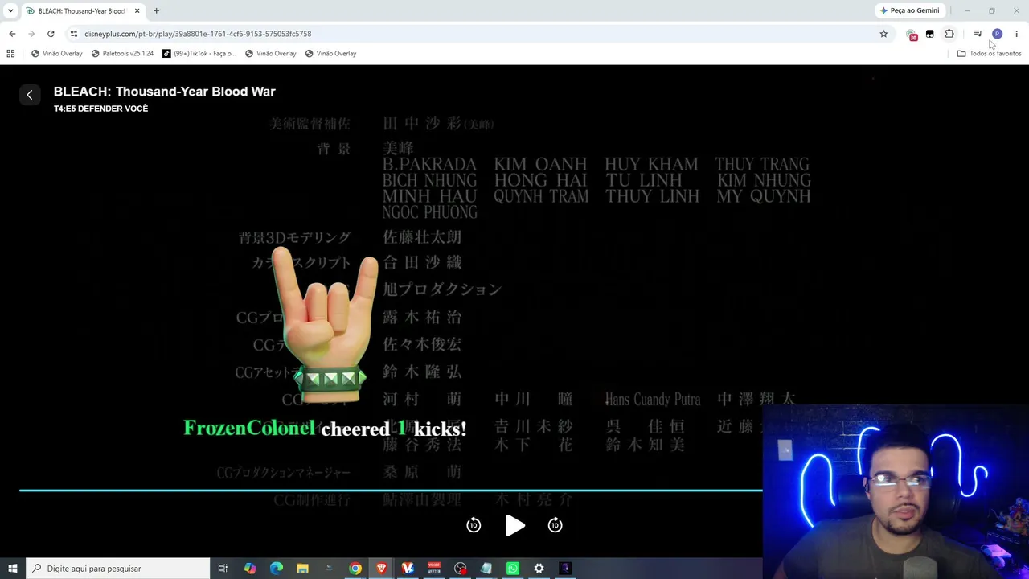Open the Chrome three-dot menu
Image resolution: width=1029 pixels, height=579 pixels.
tap(1016, 34)
